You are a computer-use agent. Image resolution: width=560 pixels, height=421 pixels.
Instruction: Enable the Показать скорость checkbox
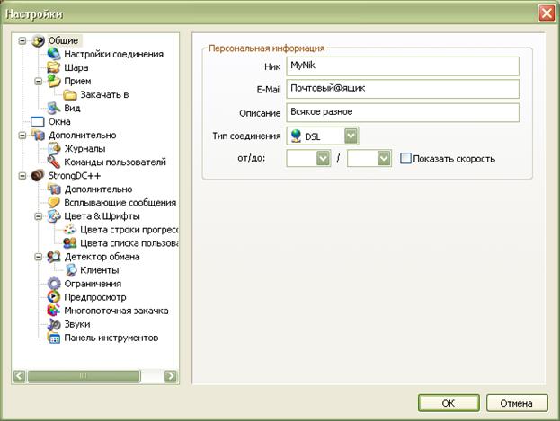click(x=405, y=159)
